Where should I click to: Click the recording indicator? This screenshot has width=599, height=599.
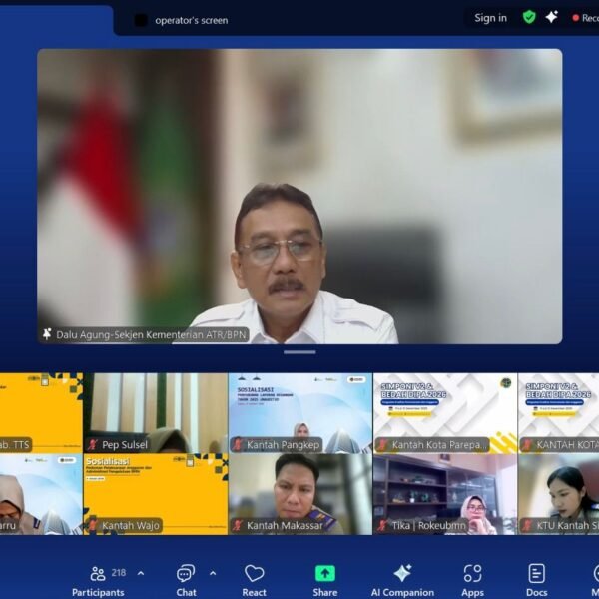tap(585, 18)
